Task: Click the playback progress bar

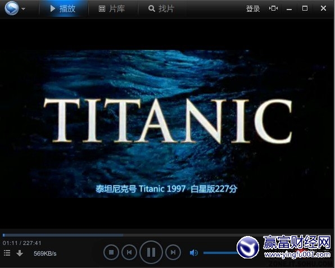Action: coord(166,235)
